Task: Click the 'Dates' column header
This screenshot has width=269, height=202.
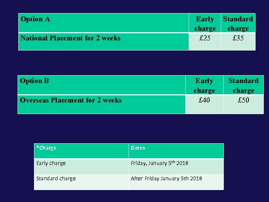Action: click(138, 148)
